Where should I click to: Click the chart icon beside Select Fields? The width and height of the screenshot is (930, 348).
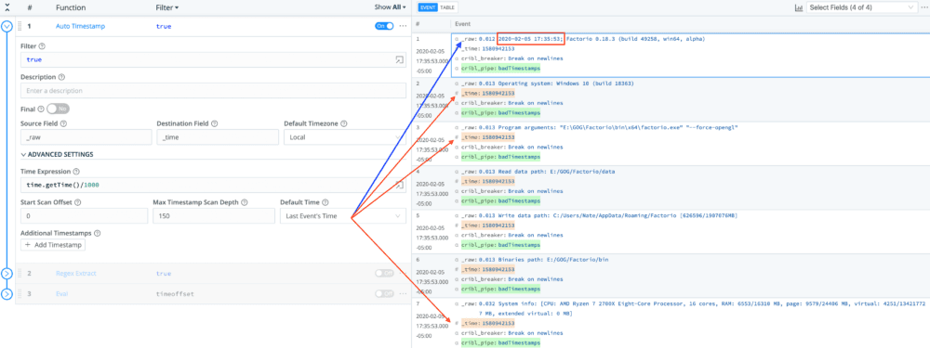[x=798, y=7]
